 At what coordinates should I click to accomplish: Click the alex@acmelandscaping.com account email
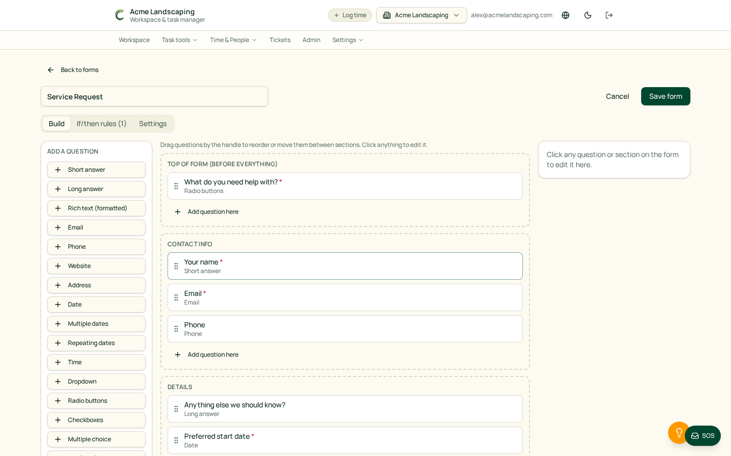pos(512,15)
